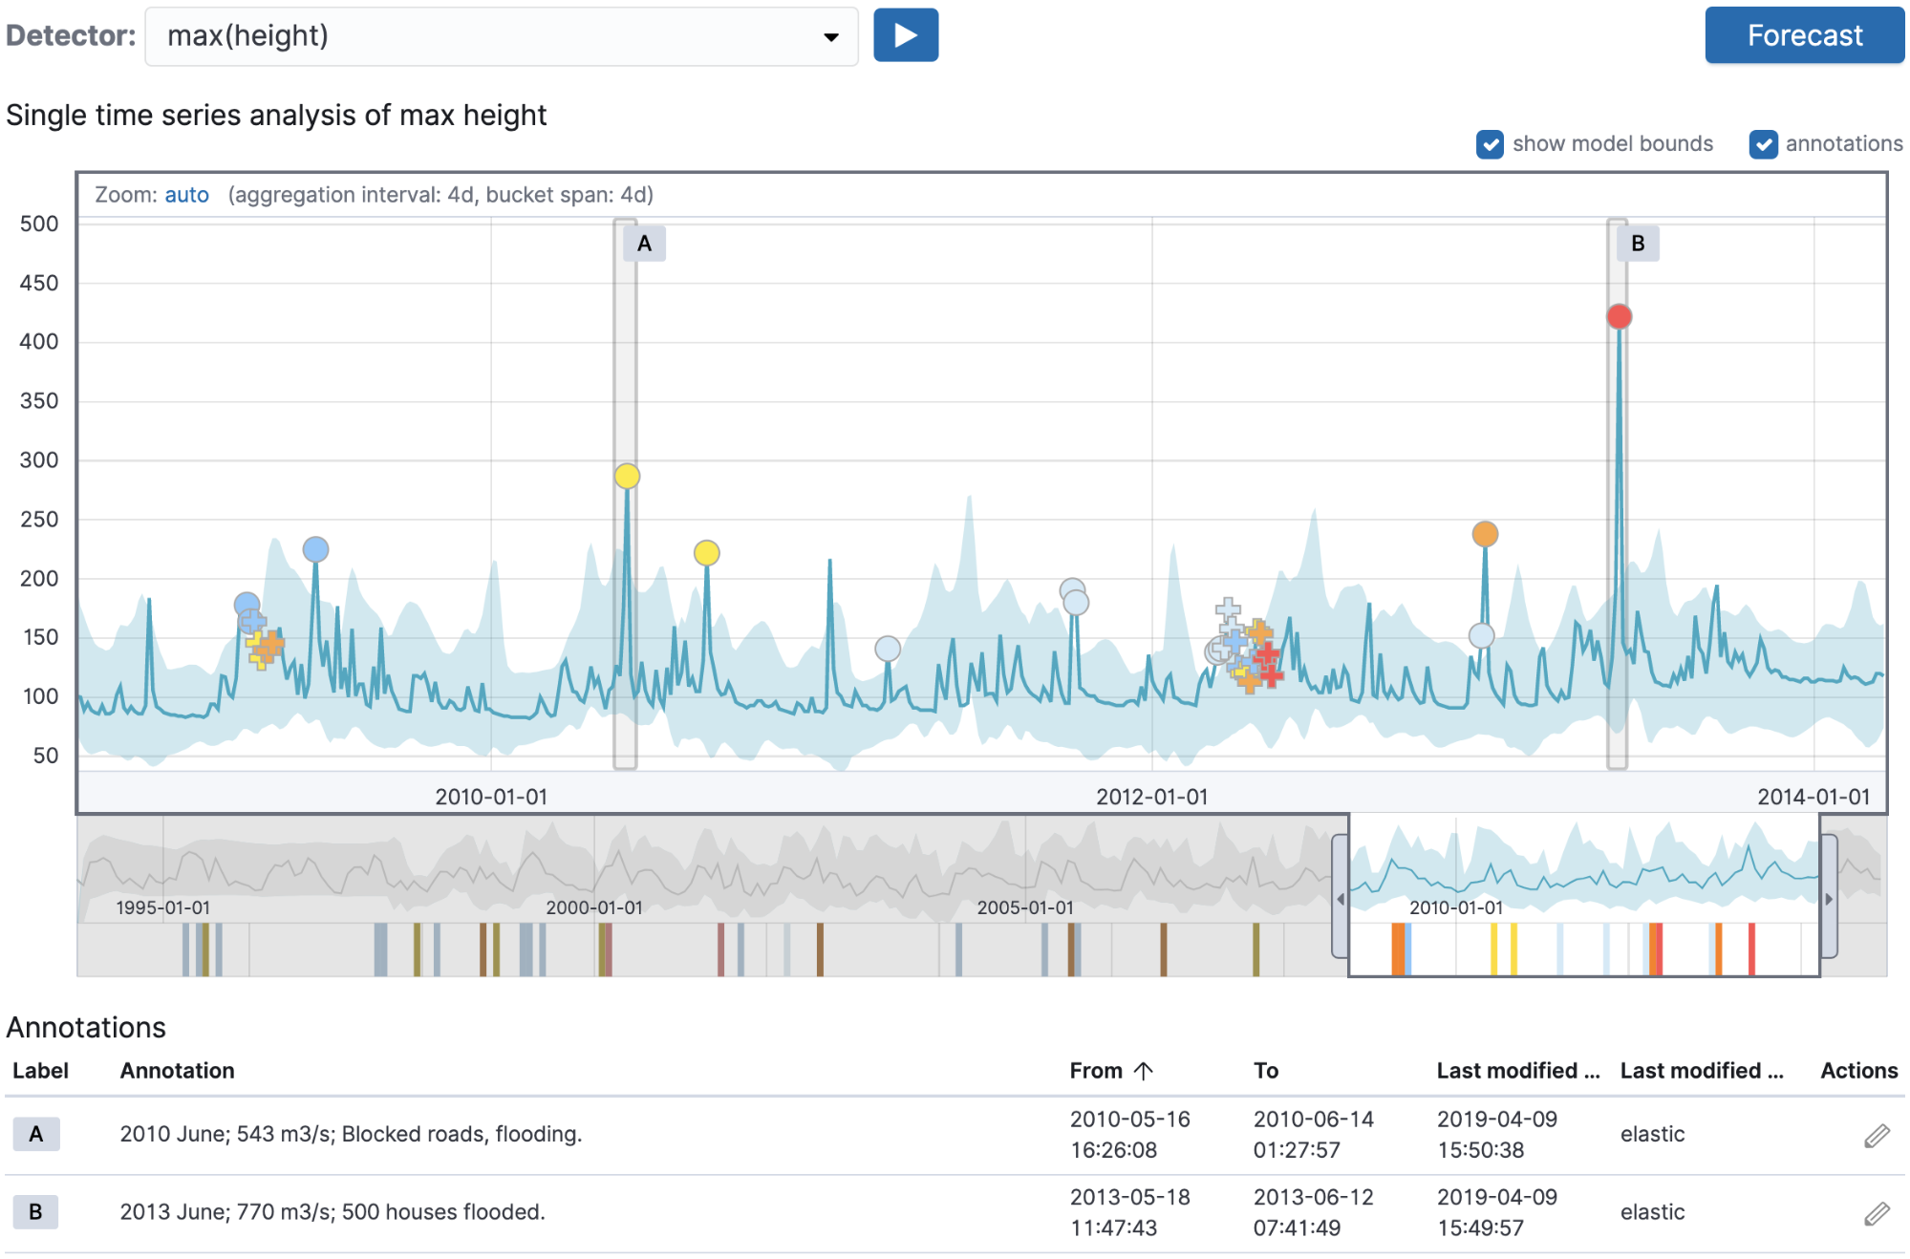Click the red critical anomaly marker

pyautogui.click(x=1619, y=316)
